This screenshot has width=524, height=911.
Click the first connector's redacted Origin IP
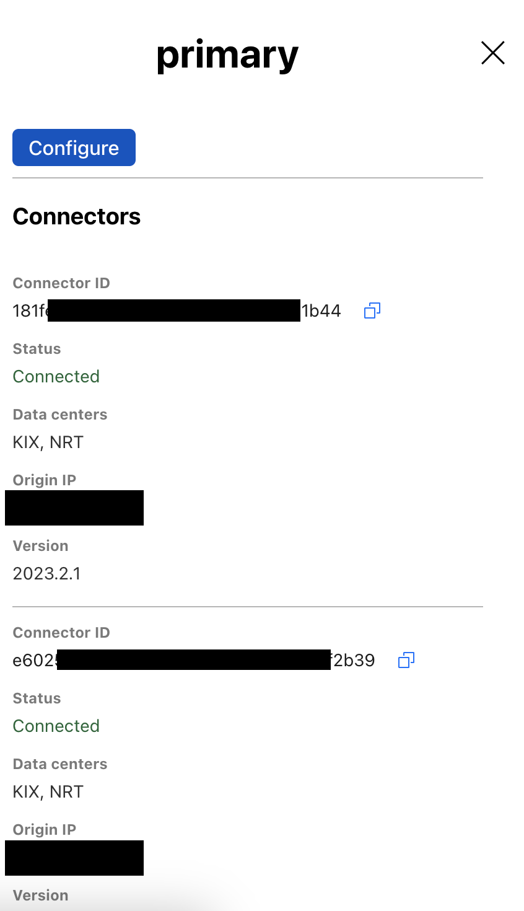pos(74,508)
